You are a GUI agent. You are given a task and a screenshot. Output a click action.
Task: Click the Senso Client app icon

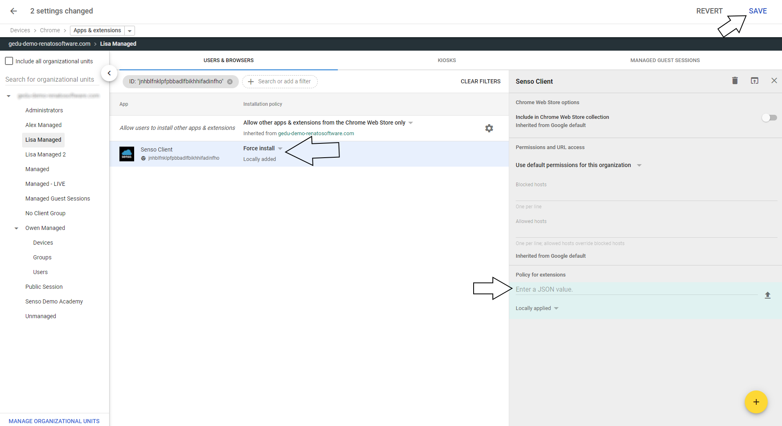click(x=127, y=154)
